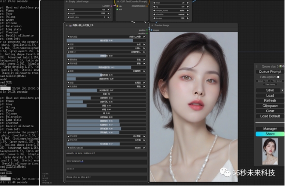The image size is (285, 186).
Task: Click the white background text input field
Action: [106, 162]
